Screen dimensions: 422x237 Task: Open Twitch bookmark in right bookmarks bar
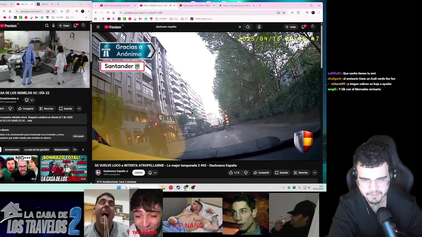tap(114, 19)
